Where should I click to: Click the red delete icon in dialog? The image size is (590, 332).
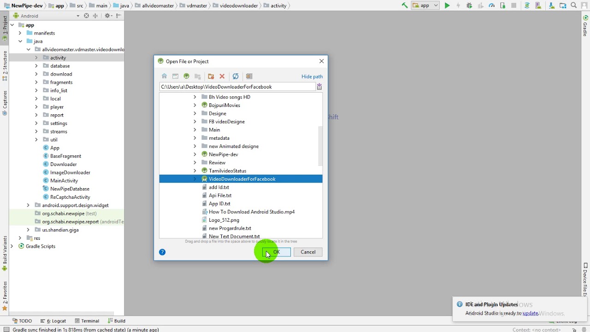[x=222, y=76]
